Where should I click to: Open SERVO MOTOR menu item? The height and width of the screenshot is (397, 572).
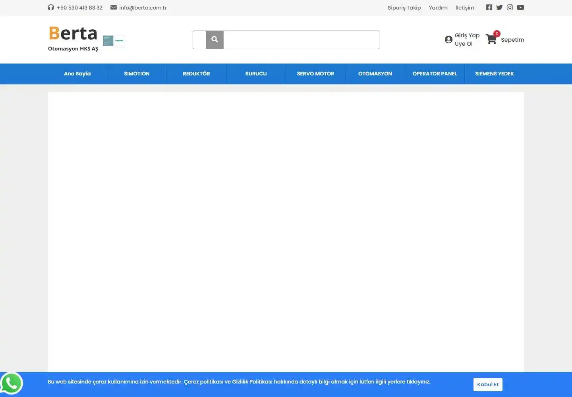(315, 74)
